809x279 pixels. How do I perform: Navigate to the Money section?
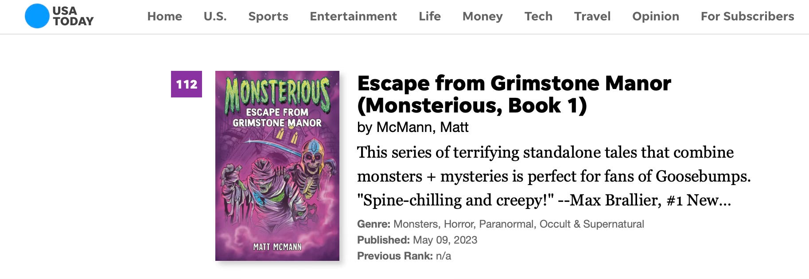pyautogui.click(x=482, y=16)
